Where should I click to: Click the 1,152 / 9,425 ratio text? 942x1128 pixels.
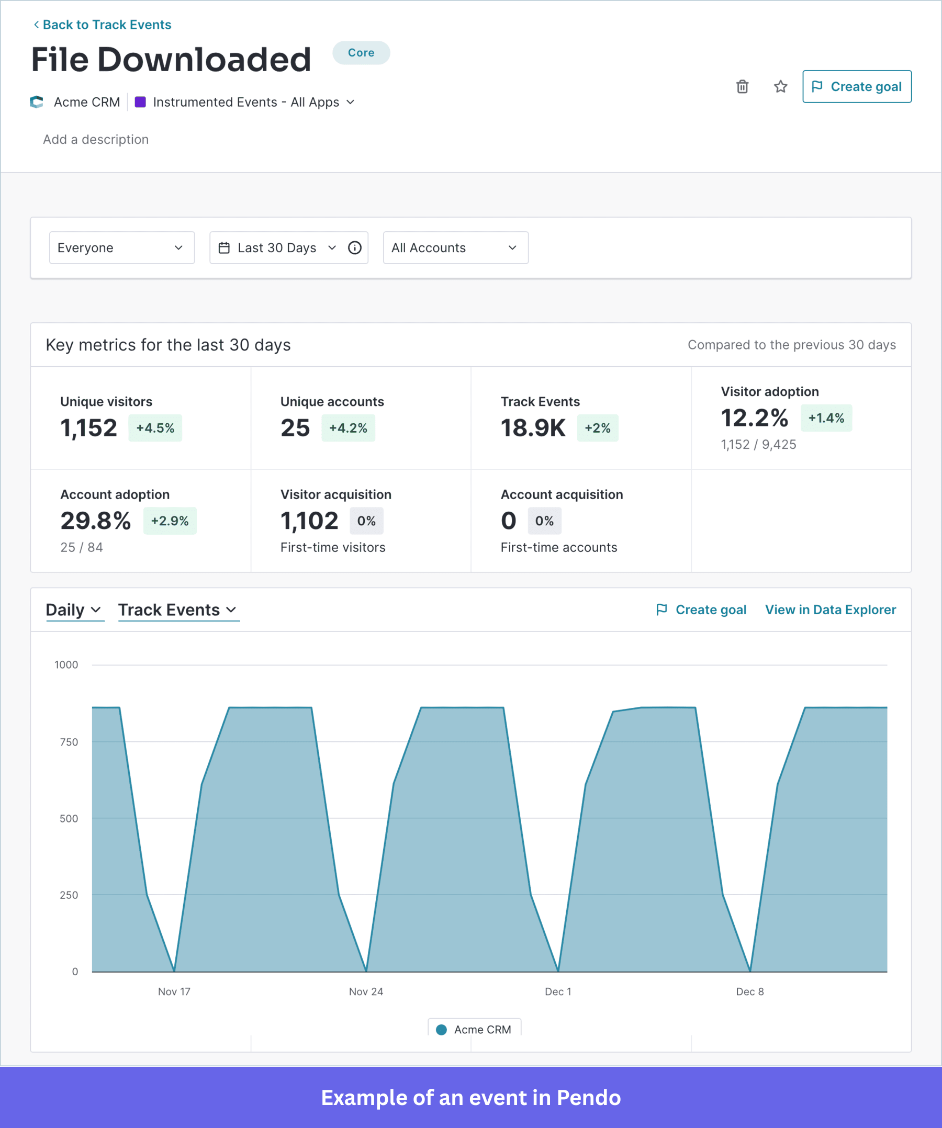coord(758,444)
